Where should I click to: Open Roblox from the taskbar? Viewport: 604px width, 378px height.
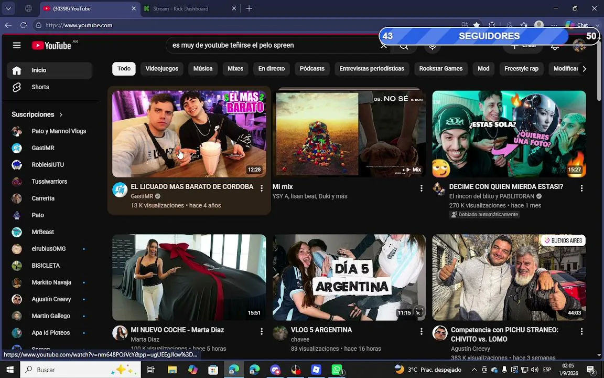click(x=316, y=370)
